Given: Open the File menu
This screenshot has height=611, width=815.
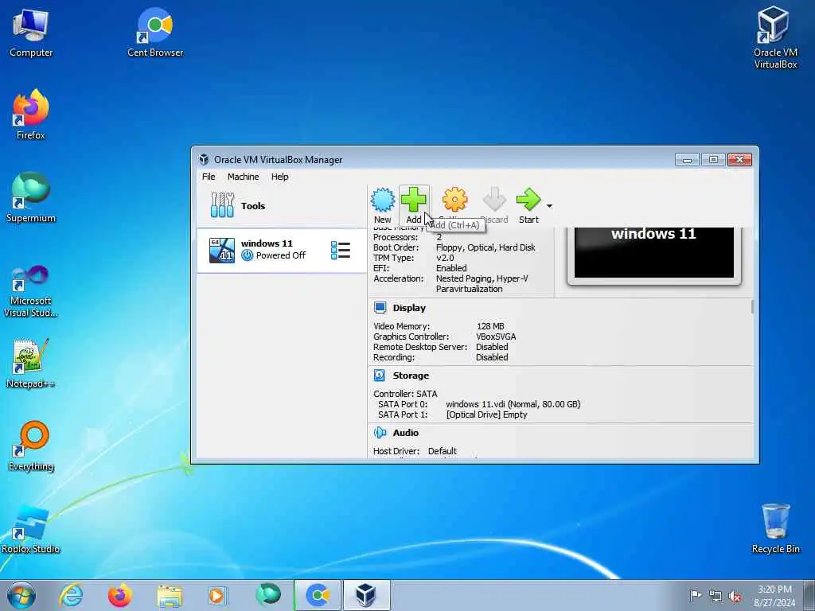Looking at the screenshot, I should (x=209, y=177).
